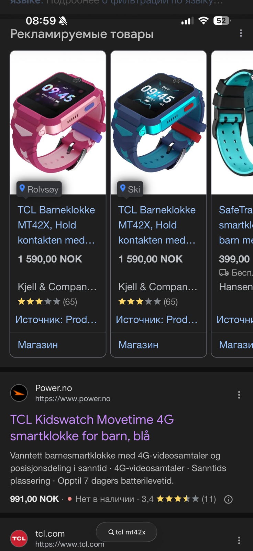Viewport: 253px width, 551px height.
Task: Tap the Rolvsøy location pin badge
Action: [39, 189]
